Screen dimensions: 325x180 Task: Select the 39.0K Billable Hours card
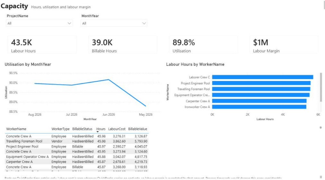coord(123,45)
